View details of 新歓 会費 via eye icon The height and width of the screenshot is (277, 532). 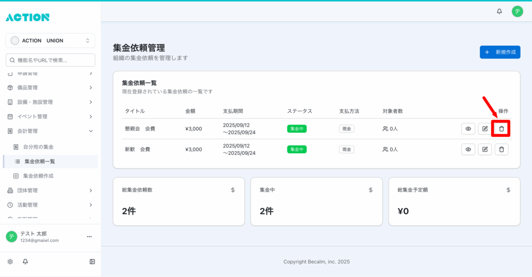point(468,149)
